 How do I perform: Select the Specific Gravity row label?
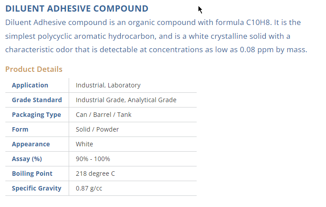[x=37, y=188]
